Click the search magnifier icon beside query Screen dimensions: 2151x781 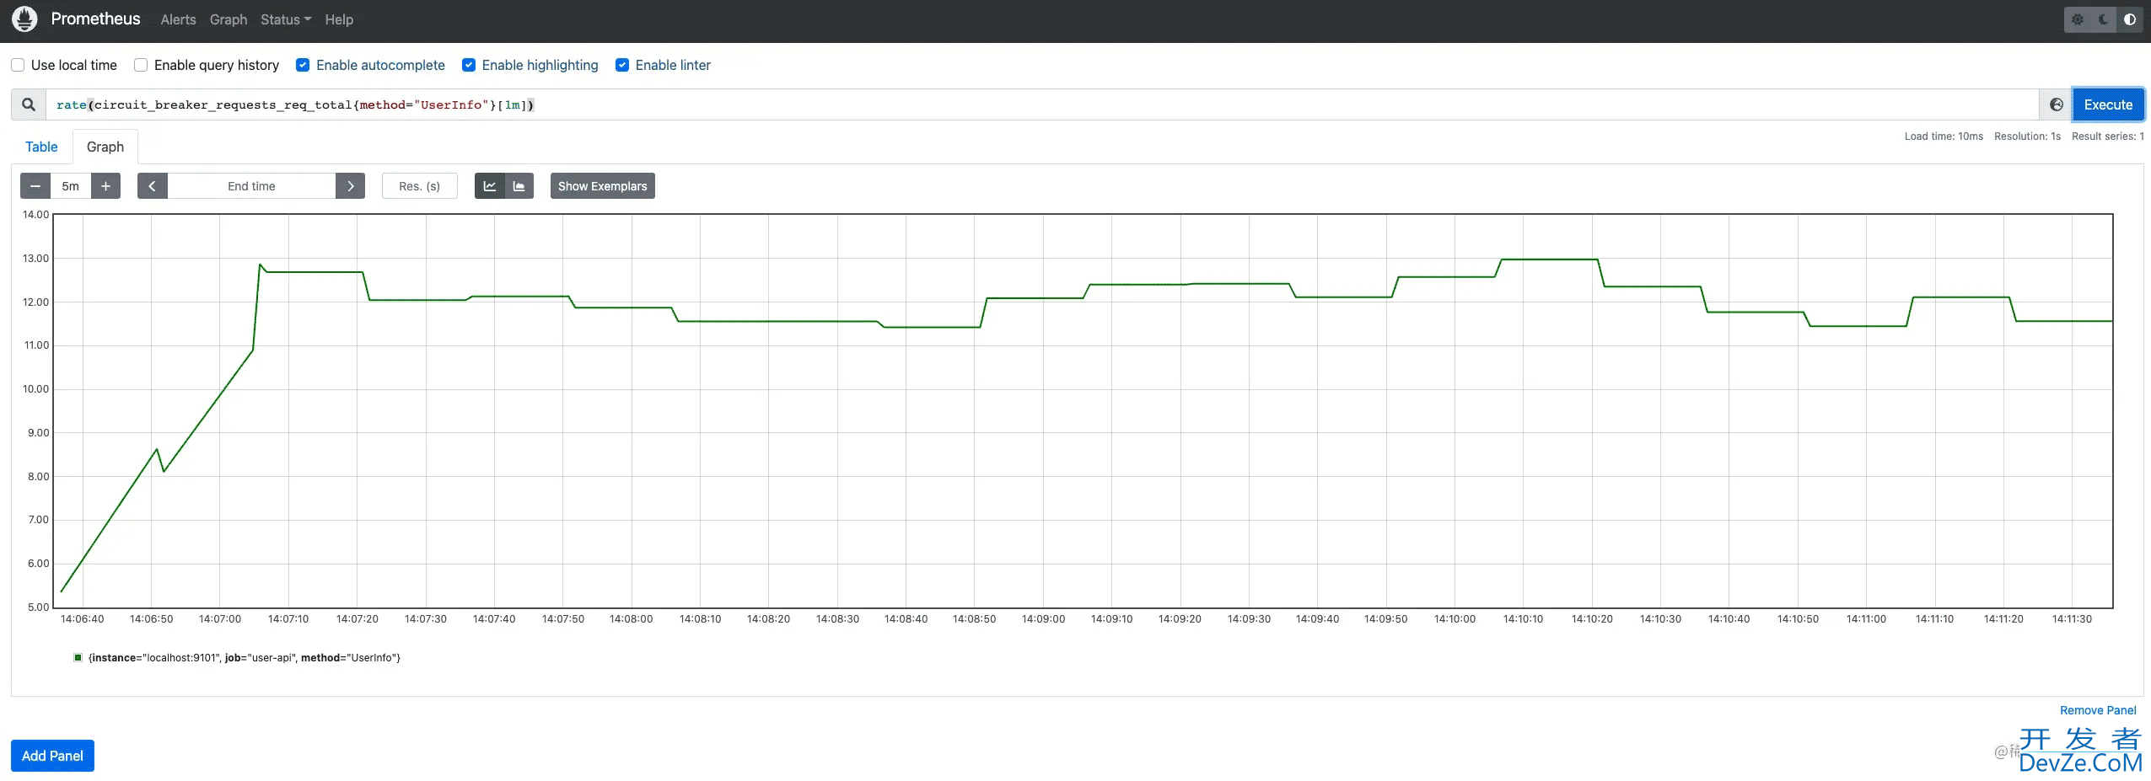point(29,104)
